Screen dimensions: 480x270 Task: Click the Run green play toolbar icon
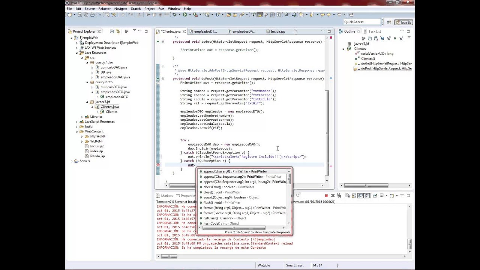point(185,15)
